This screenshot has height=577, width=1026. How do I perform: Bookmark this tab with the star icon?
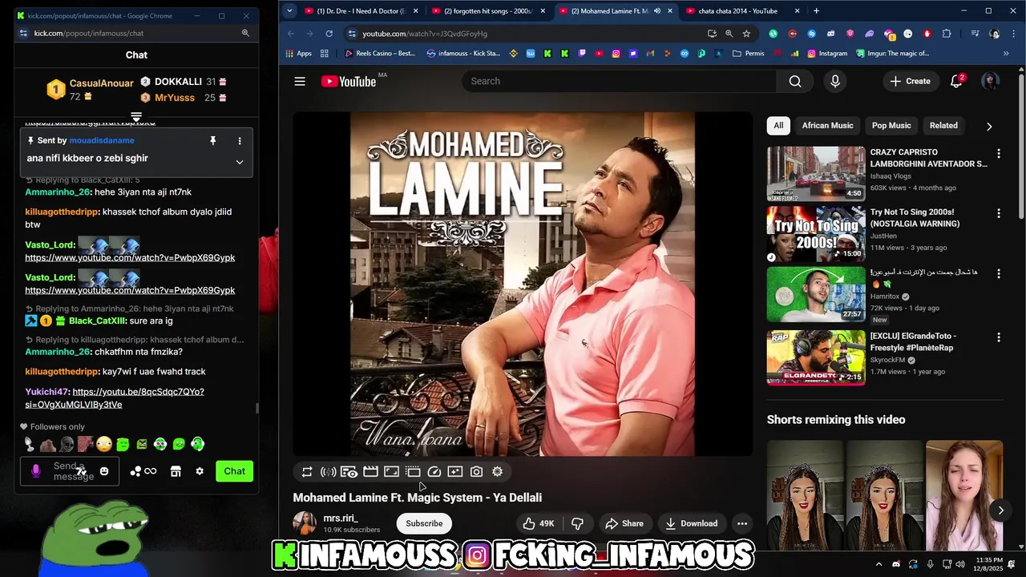(746, 34)
